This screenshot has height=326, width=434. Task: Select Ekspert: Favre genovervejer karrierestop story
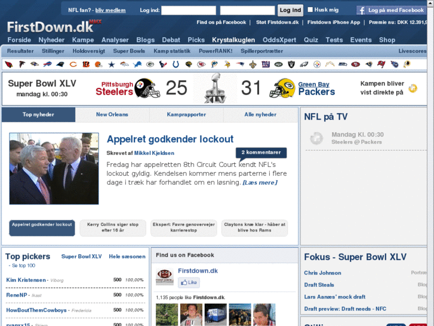[183, 227]
